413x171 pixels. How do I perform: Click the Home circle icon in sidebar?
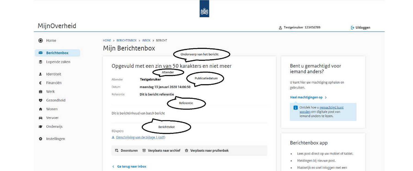pos(40,40)
